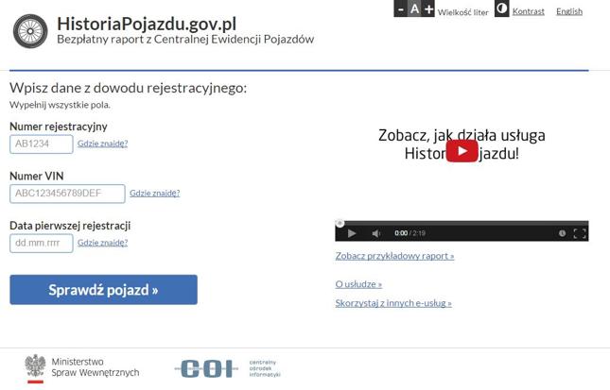Open the watch later clock icon

click(562, 233)
